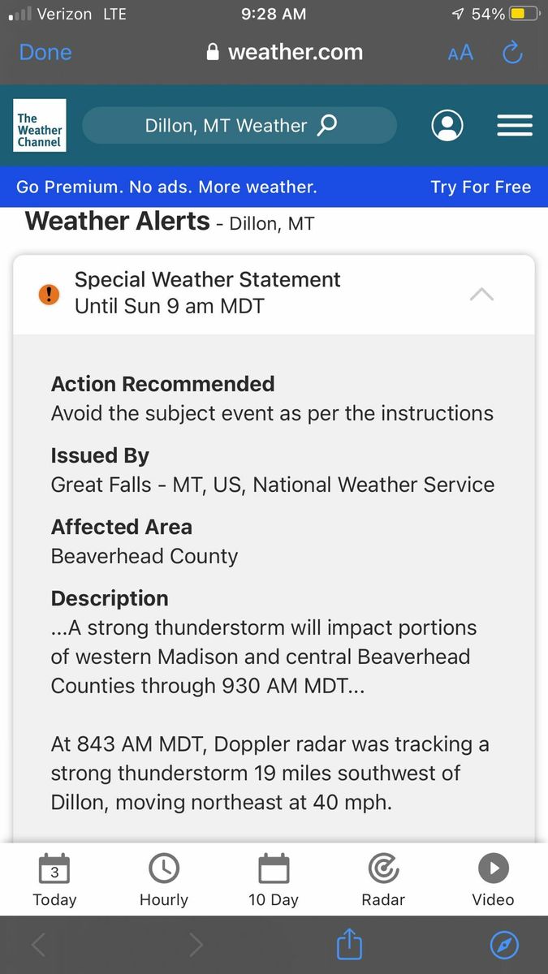Screen dimensions: 548x974
Task: Open the 10 Day forecast tab
Action: (274, 879)
